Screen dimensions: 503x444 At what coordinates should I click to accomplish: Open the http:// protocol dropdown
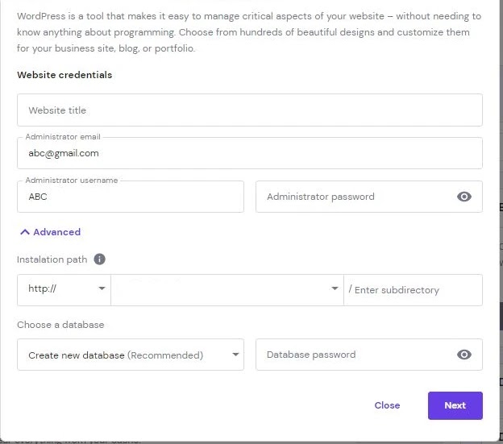pos(64,289)
